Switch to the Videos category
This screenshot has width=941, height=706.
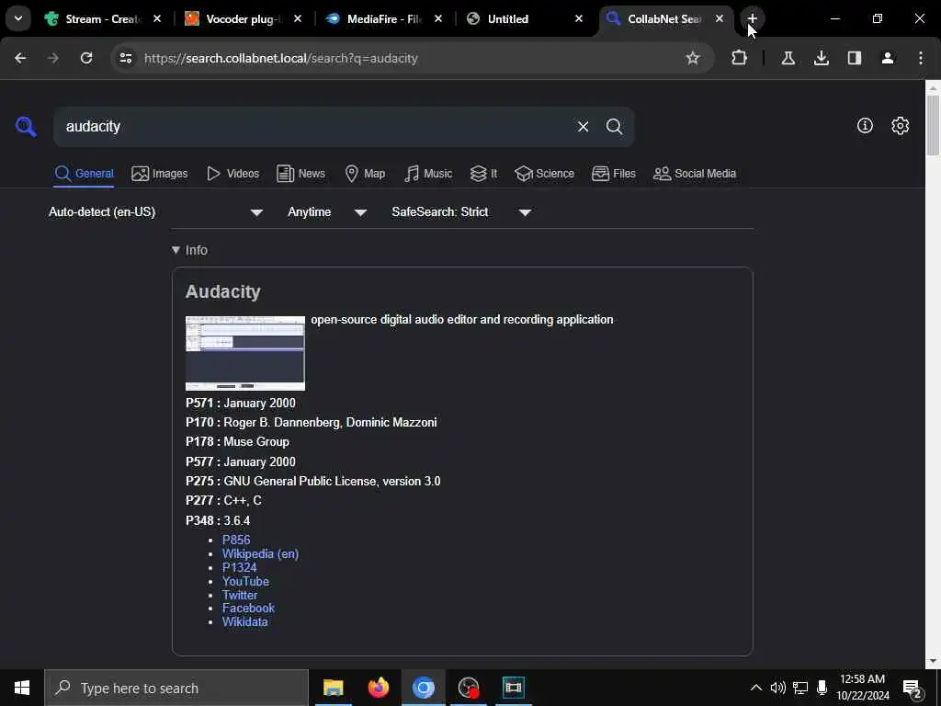(232, 174)
